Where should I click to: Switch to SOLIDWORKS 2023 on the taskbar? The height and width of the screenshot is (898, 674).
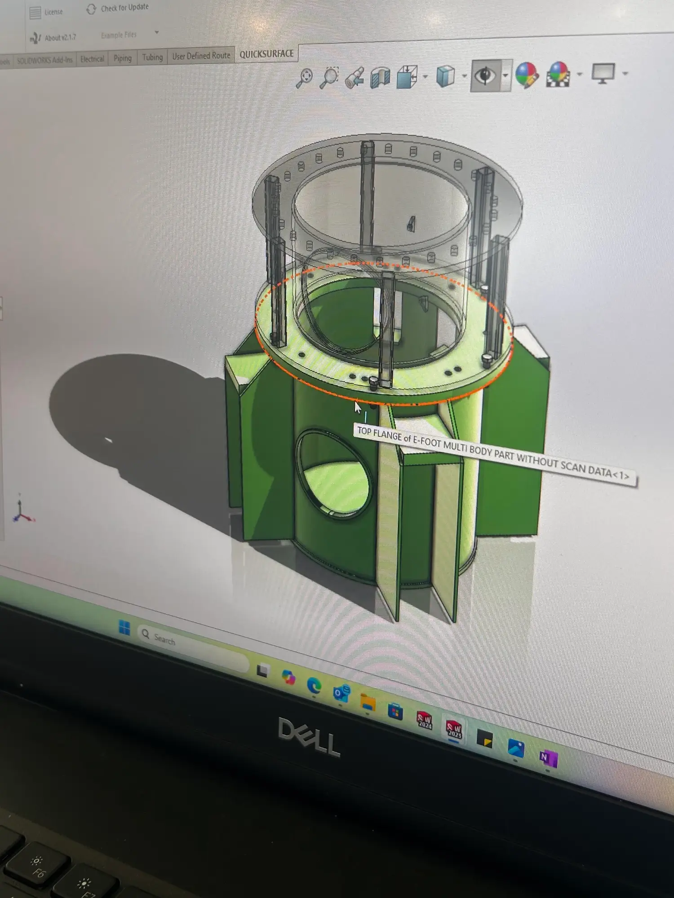(x=454, y=730)
